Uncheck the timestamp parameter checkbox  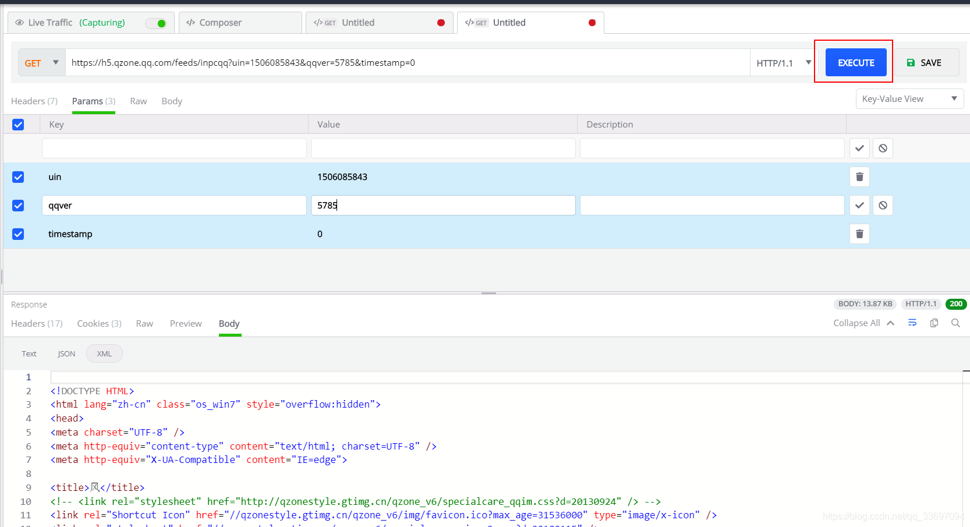click(18, 234)
